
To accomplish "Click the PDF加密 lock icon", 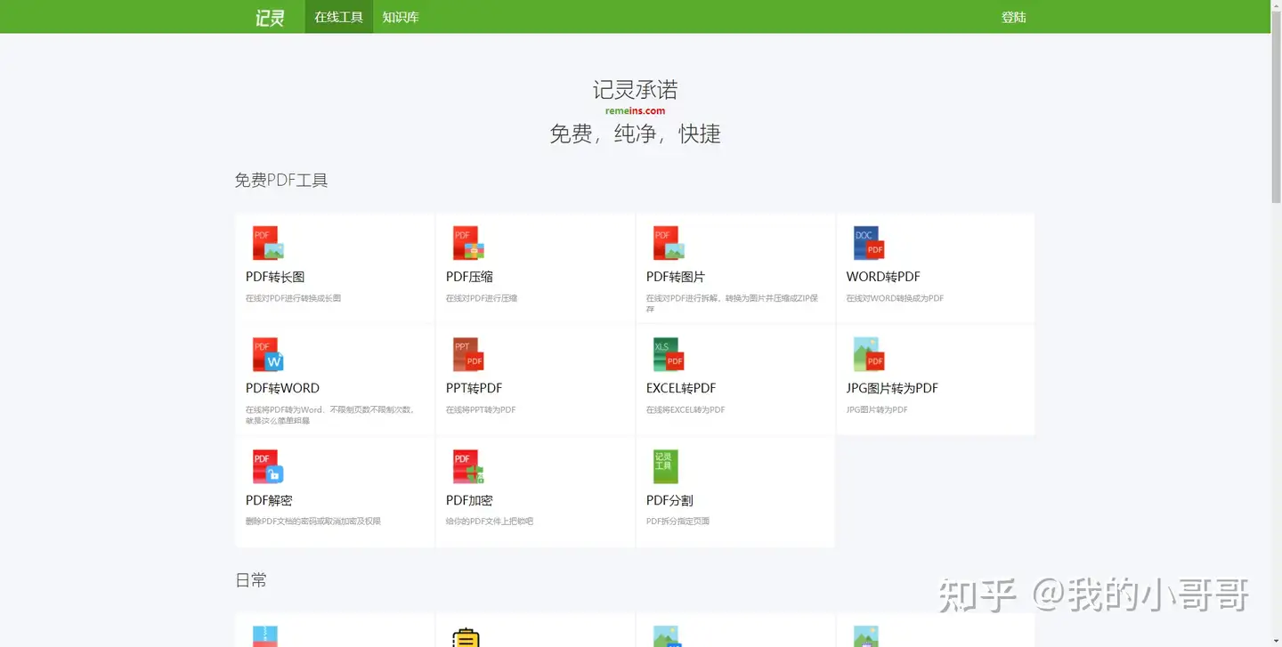I will (x=468, y=466).
